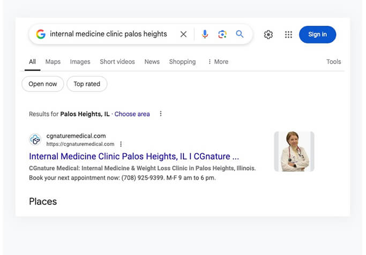Click the cgnaturemedical.com site name text
Screen dimensions: 366x255
pos(76,136)
